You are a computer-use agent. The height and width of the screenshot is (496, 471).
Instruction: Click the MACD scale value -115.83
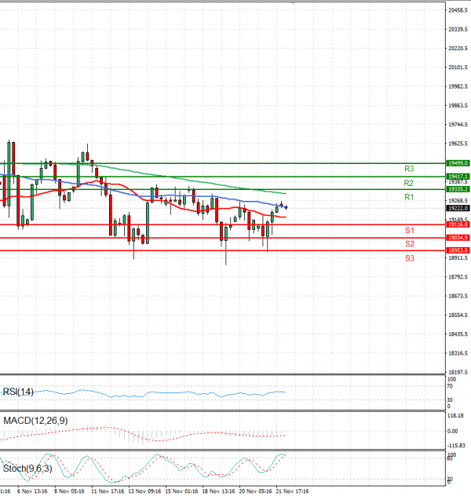456,446
